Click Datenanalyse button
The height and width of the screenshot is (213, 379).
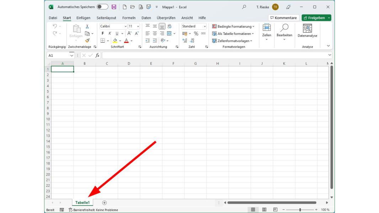(307, 31)
